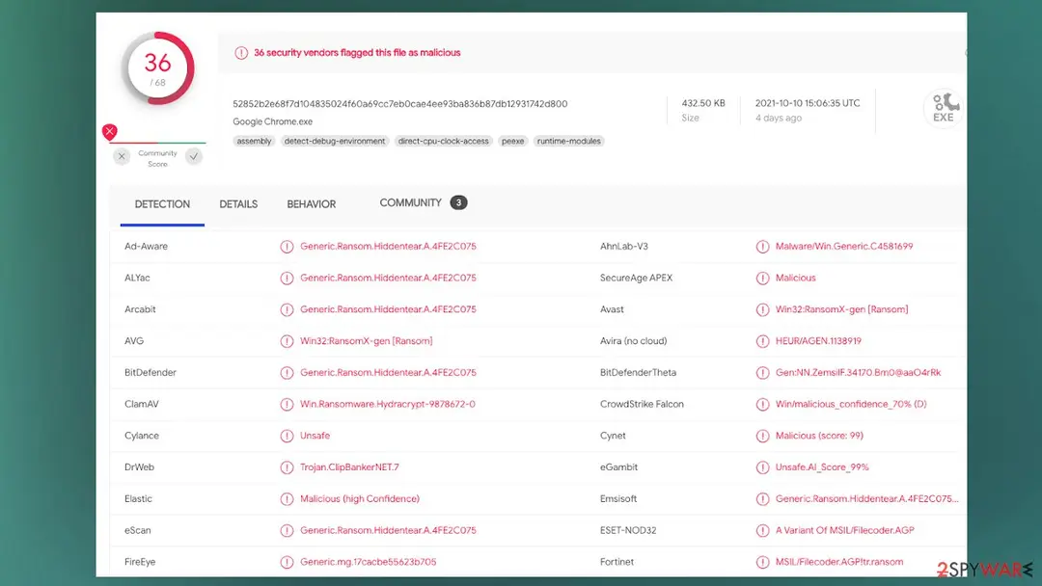Viewport: 1042px width, 586px height.
Task: Click warning icon in ClamAV row
Action: tap(287, 404)
